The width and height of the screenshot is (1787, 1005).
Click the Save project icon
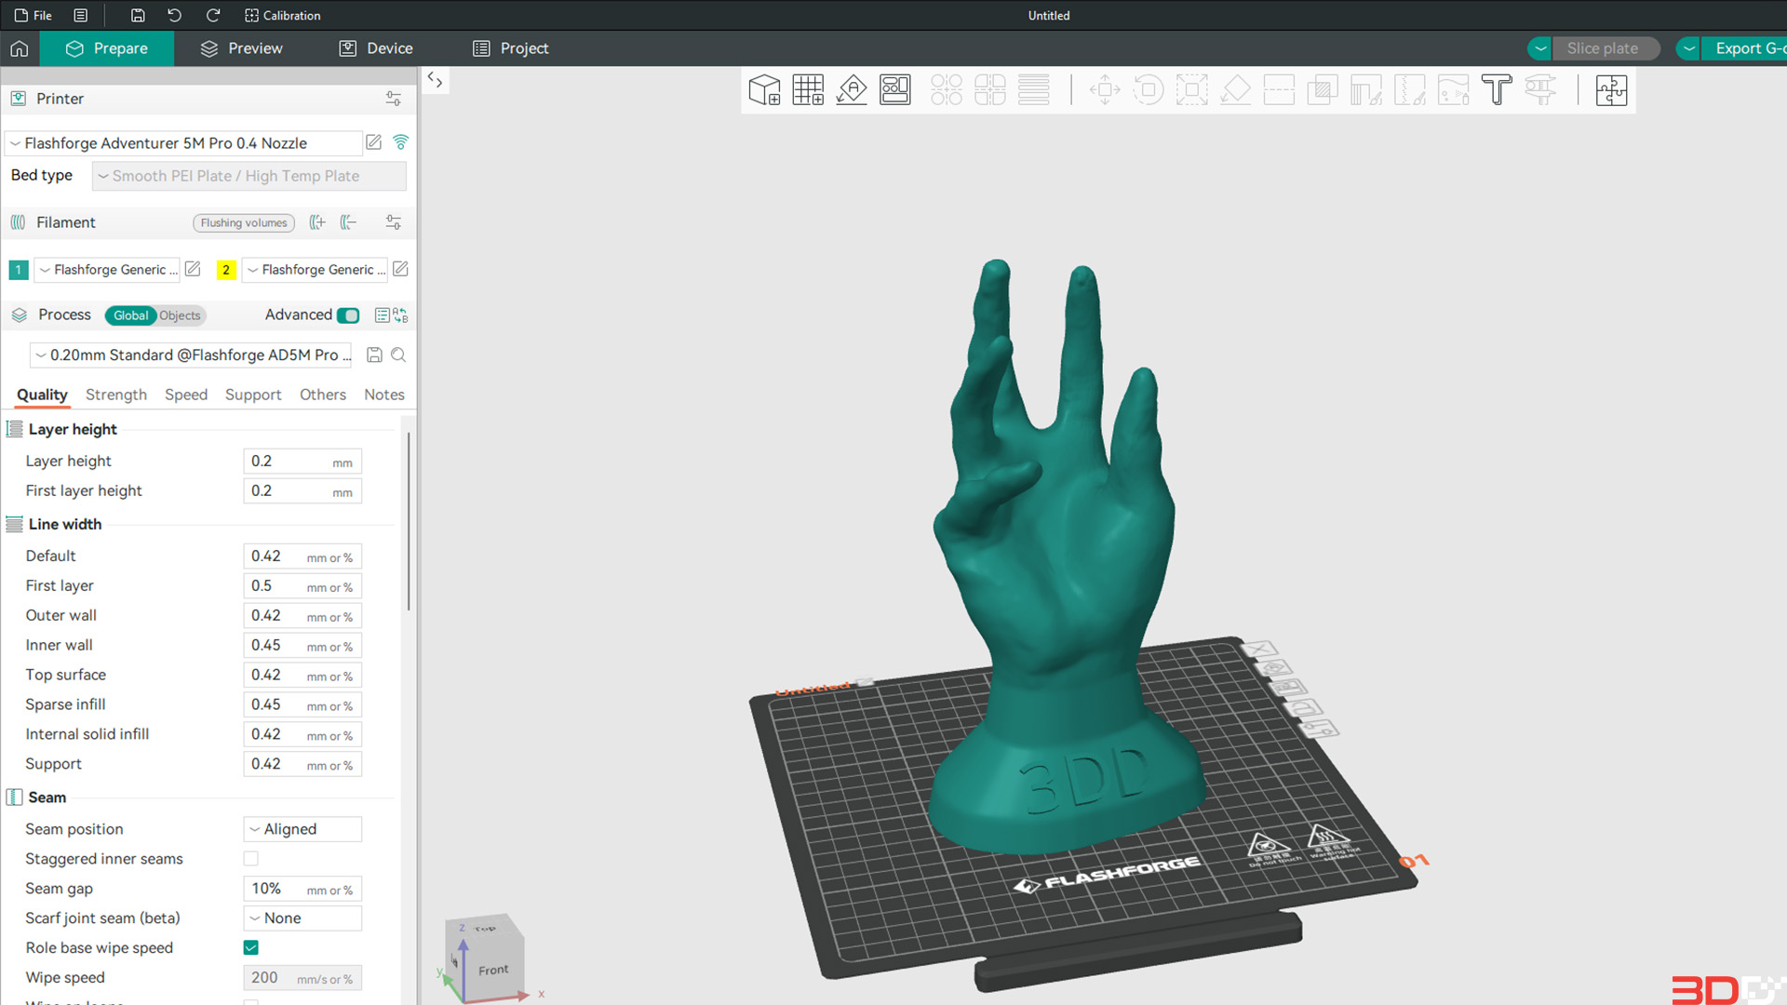click(138, 15)
